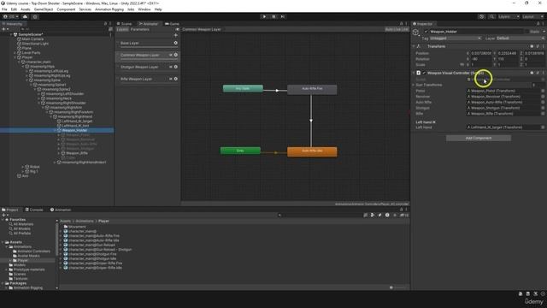Open the cloud services icon in the top toolbar

click(x=25, y=16)
